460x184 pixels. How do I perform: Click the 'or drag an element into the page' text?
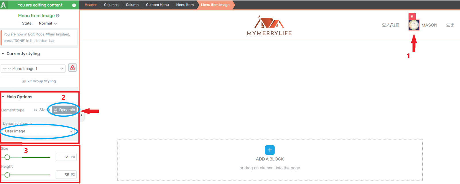point(270,168)
